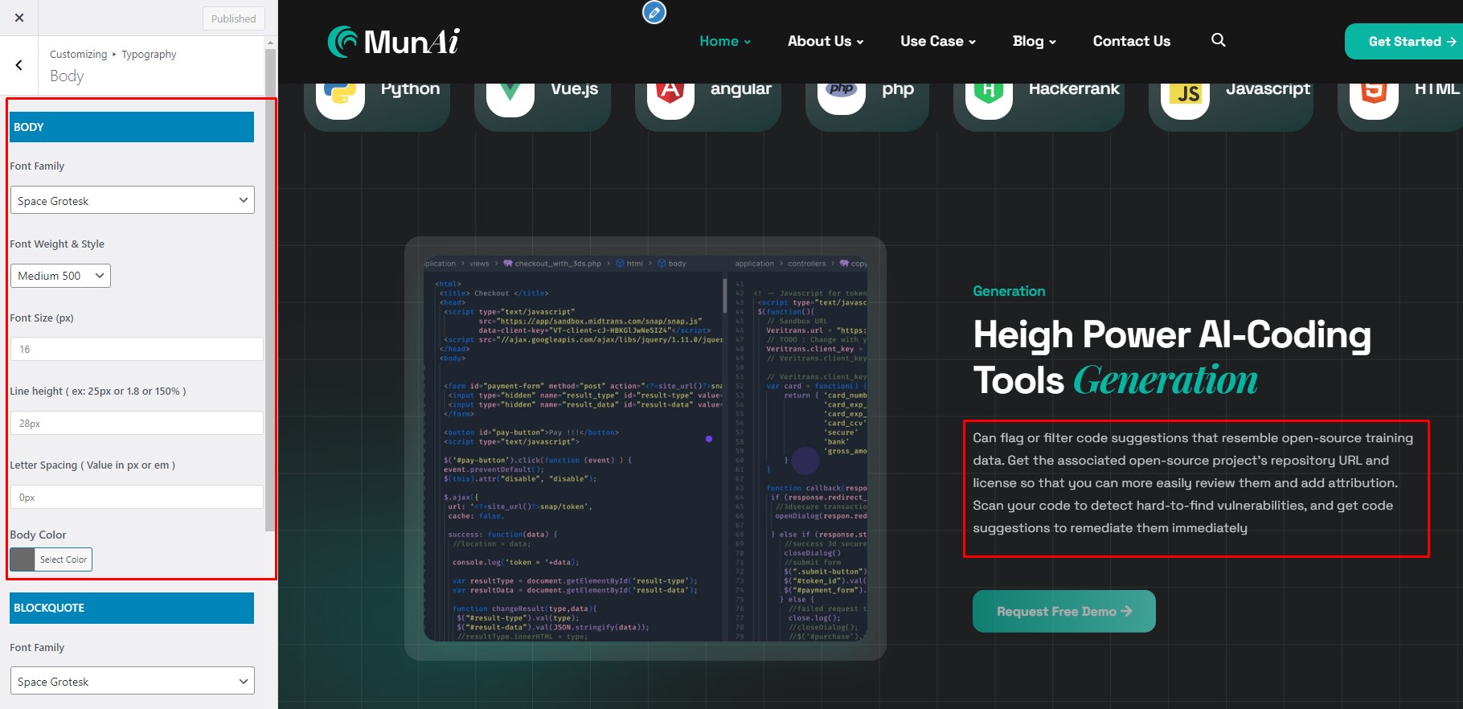Viewport: 1463px width, 709px height.
Task: Open the Blog menu
Action: (1035, 41)
